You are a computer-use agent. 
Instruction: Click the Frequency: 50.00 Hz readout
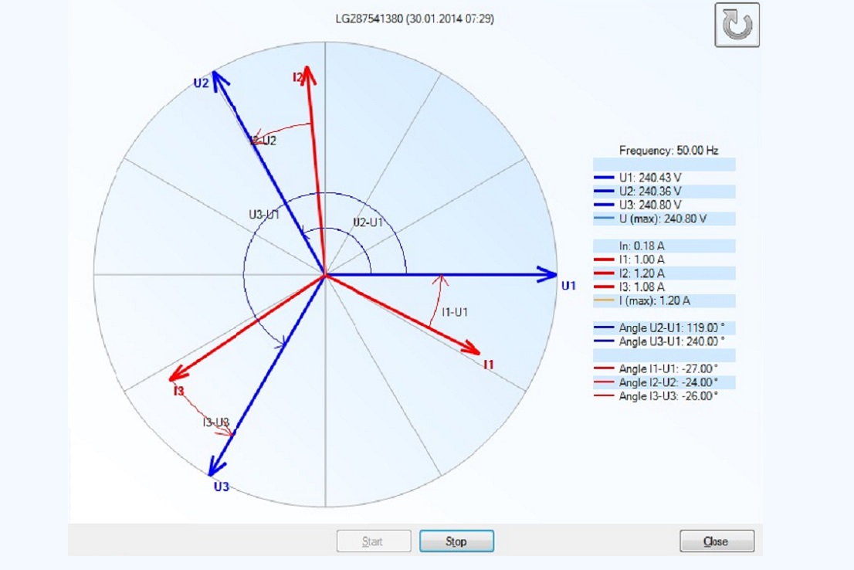point(669,151)
